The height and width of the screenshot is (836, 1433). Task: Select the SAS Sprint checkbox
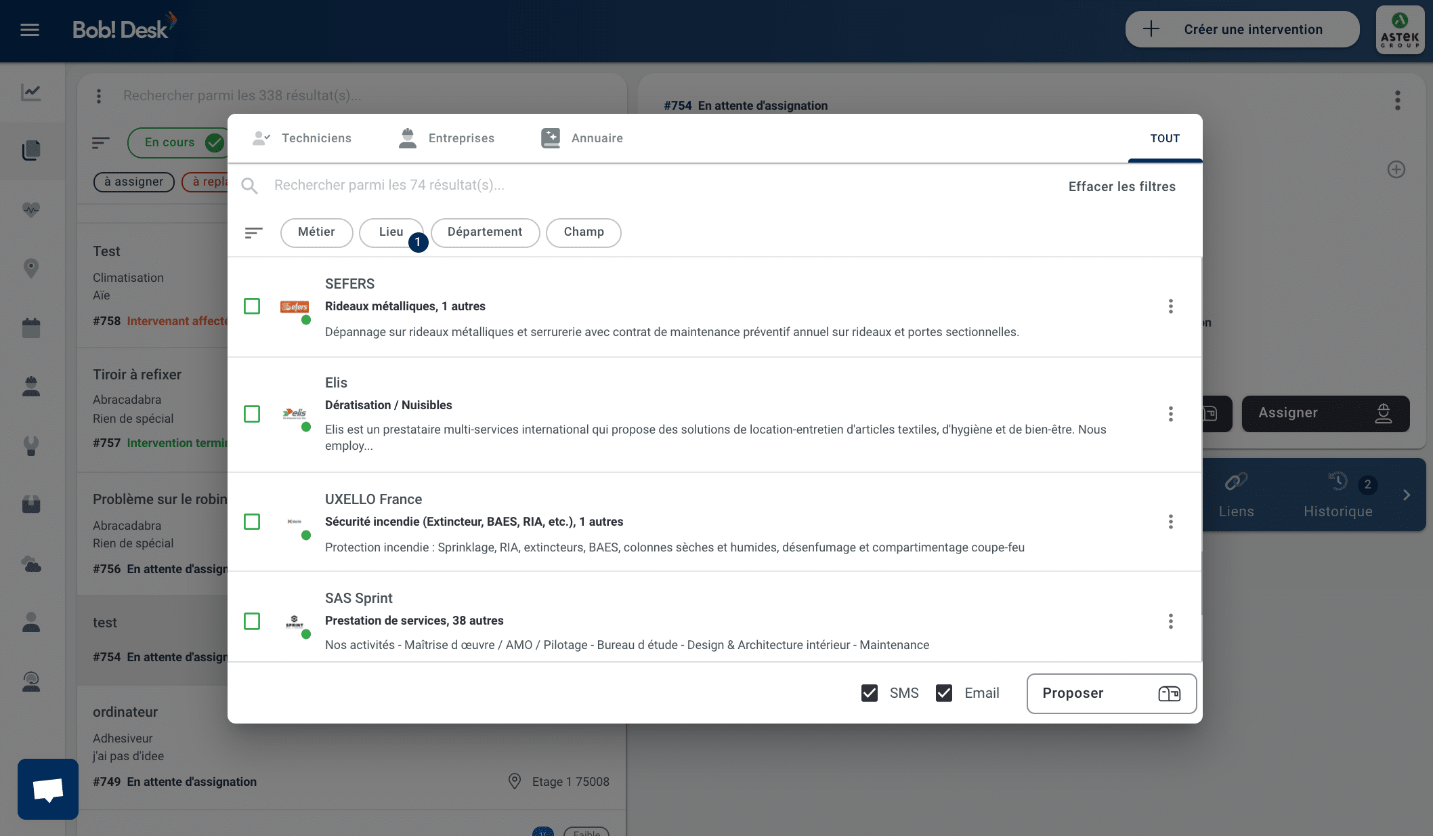point(252,621)
